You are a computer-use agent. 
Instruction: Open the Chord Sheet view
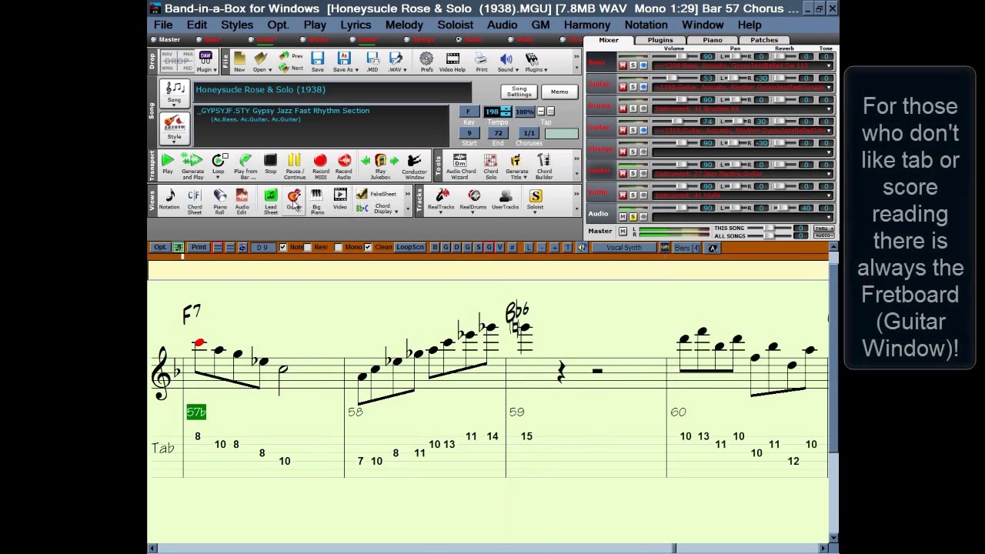pyautogui.click(x=195, y=200)
